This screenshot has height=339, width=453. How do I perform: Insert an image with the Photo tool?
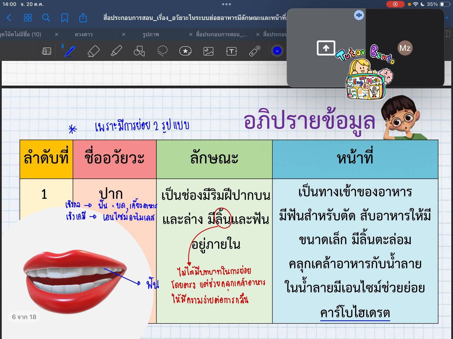point(208,51)
